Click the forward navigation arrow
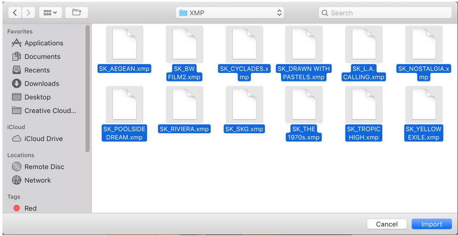The image size is (458, 236). [x=28, y=13]
